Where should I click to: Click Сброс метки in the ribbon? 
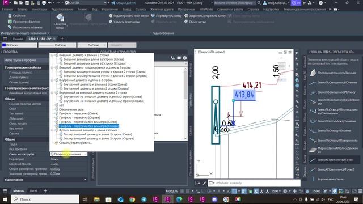click(195, 22)
